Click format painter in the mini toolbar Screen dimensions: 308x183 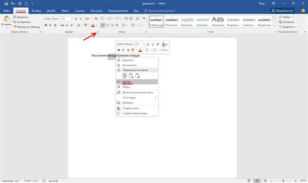tap(157, 44)
